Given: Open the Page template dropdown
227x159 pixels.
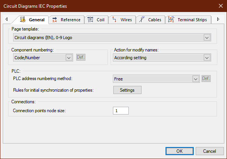Looking at the screenshot, I should coord(207,38).
